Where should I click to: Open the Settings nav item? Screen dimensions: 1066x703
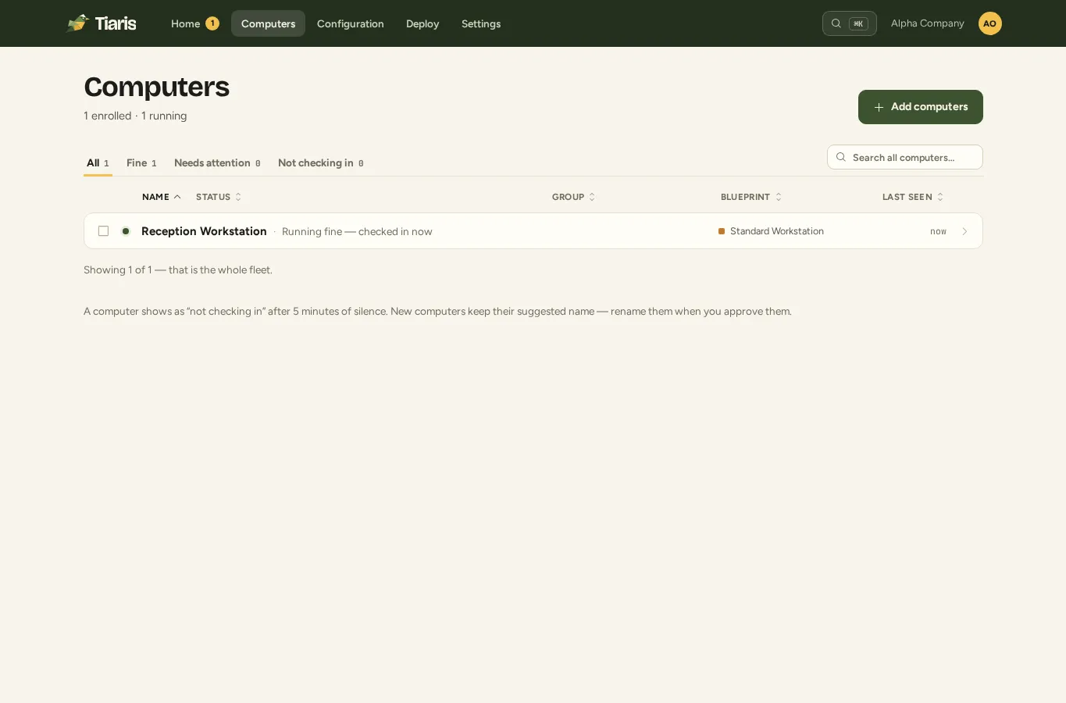click(x=481, y=23)
